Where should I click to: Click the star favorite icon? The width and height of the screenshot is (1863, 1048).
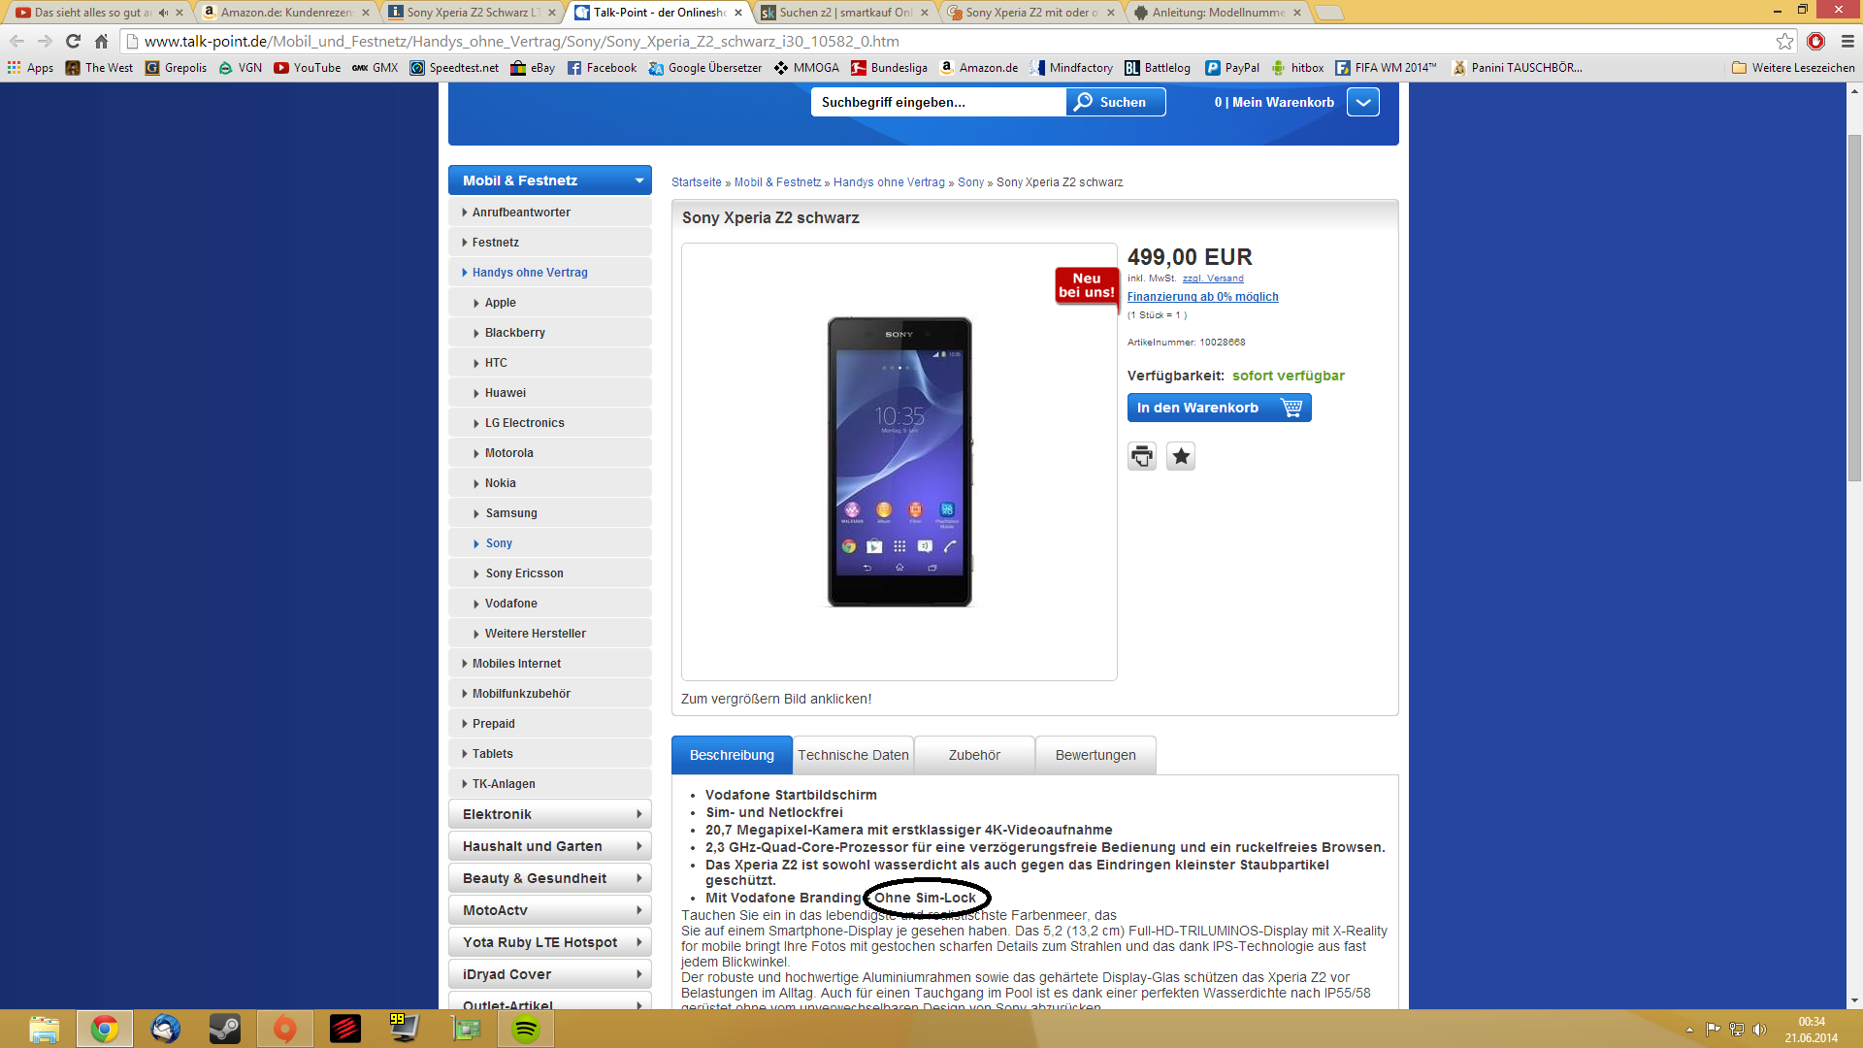point(1181,456)
